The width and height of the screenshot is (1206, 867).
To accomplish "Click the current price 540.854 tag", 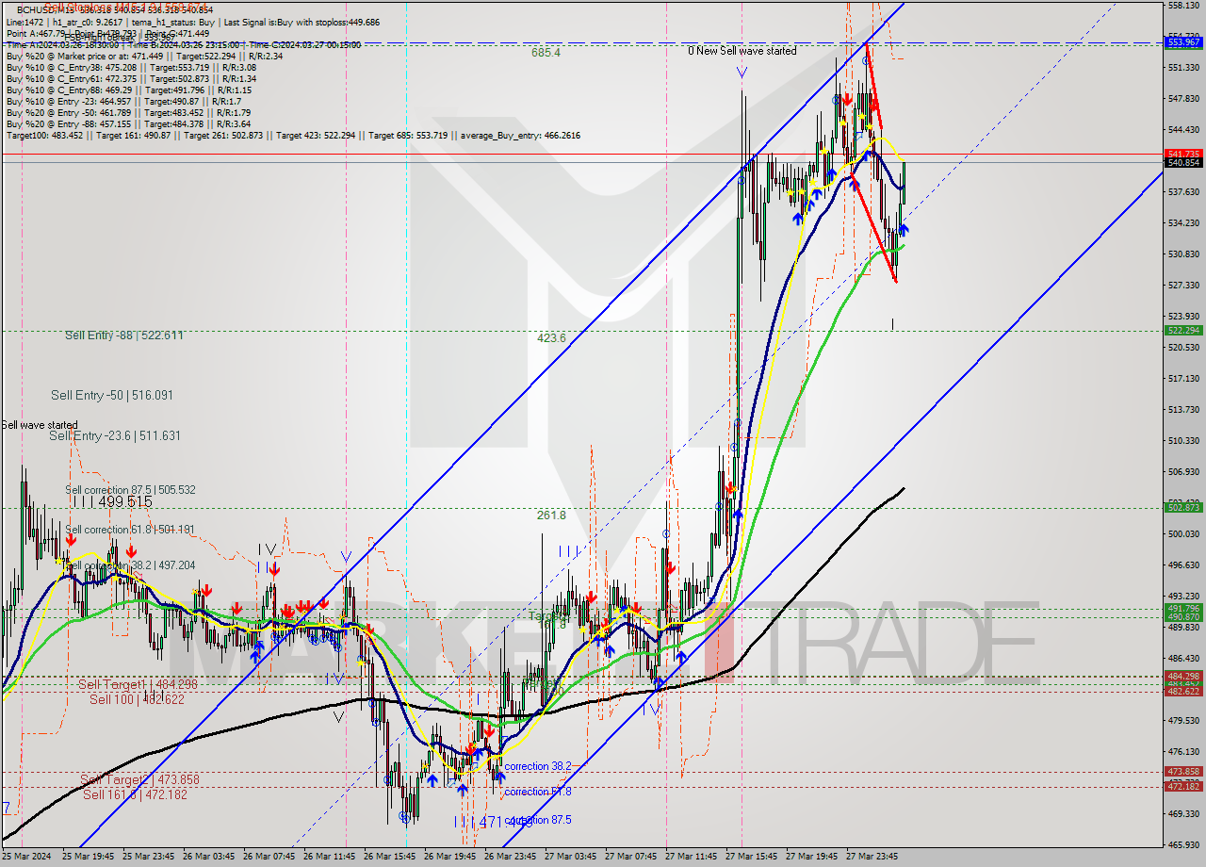I will pyautogui.click(x=1184, y=162).
